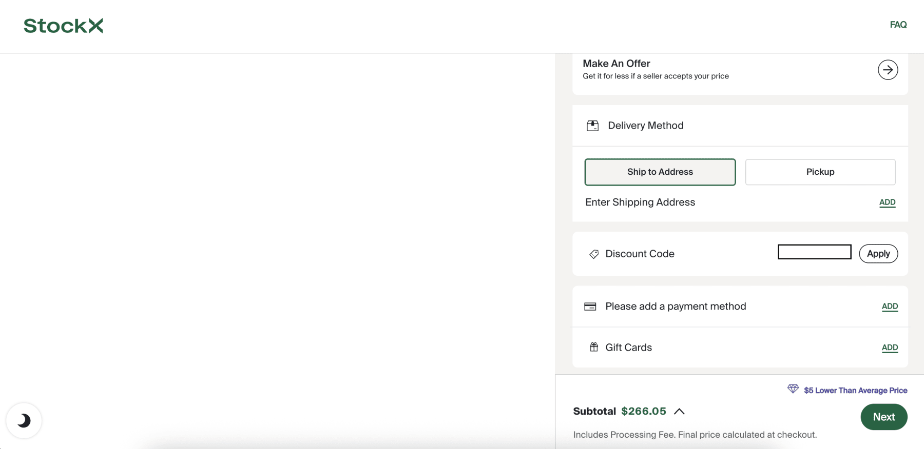The height and width of the screenshot is (449, 924).
Task: Click the diamond icon beside price notice
Action: 793,389
